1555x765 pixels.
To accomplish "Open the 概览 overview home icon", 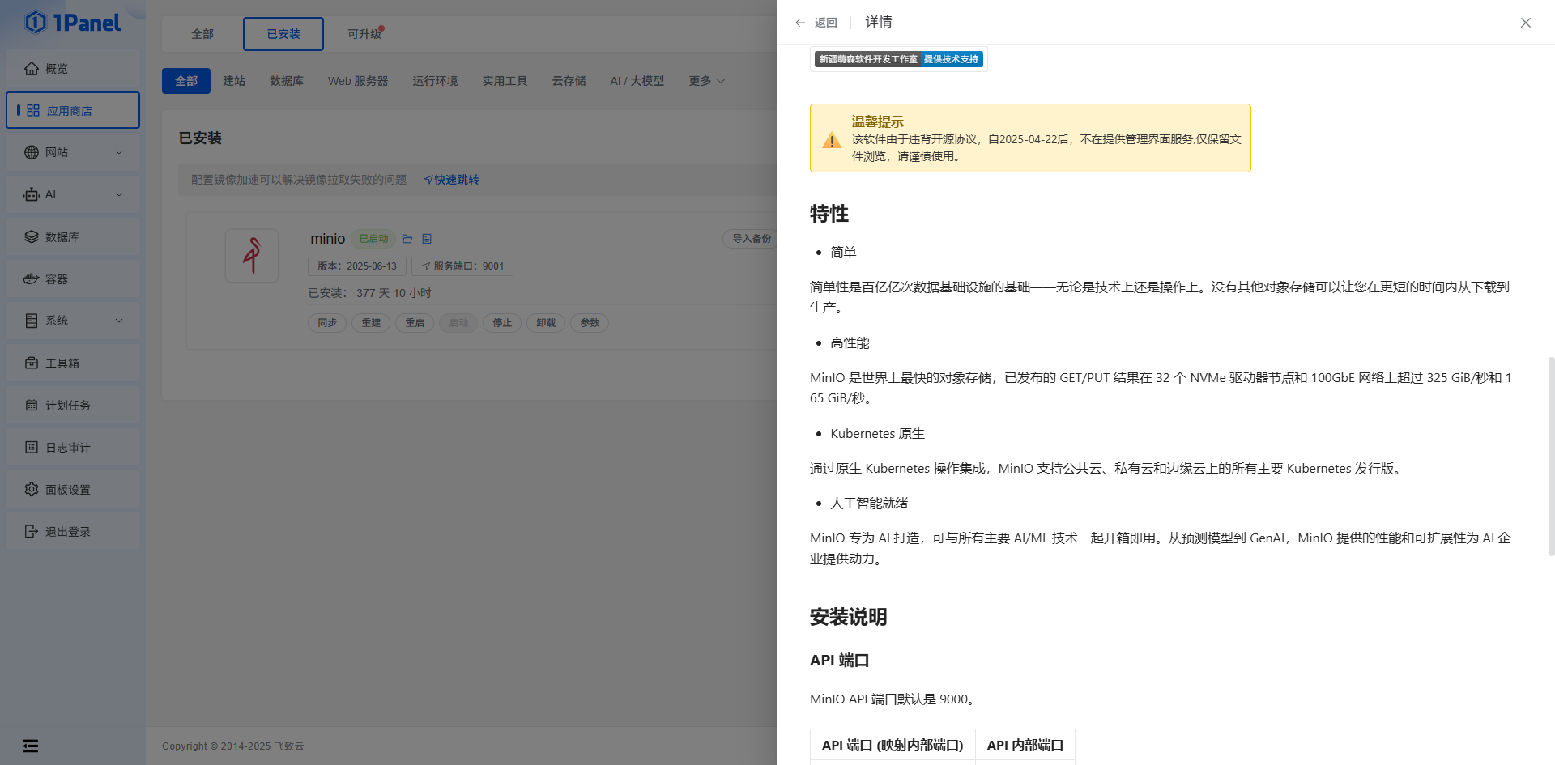I will click(x=32, y=68).
